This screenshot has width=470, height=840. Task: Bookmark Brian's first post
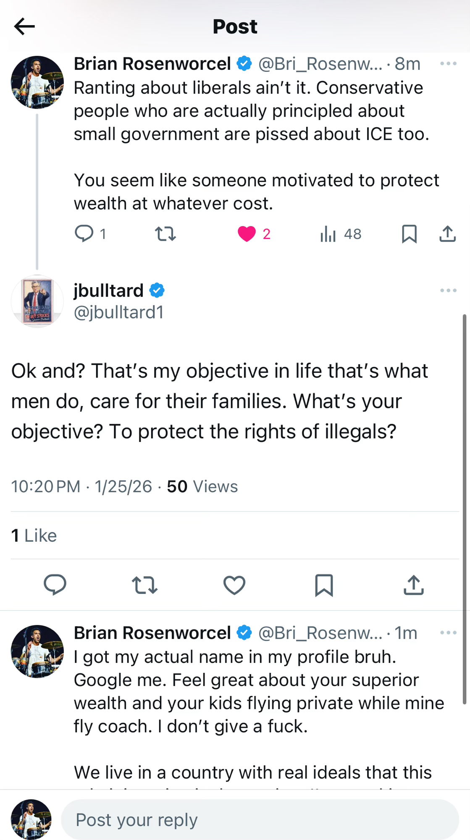409,234
